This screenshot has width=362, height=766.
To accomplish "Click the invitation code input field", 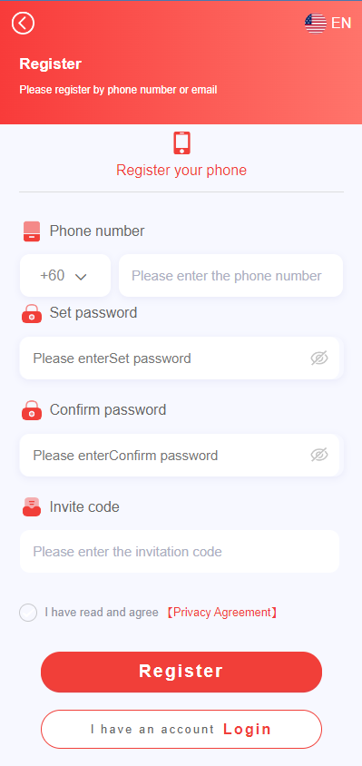I will 180,552.
